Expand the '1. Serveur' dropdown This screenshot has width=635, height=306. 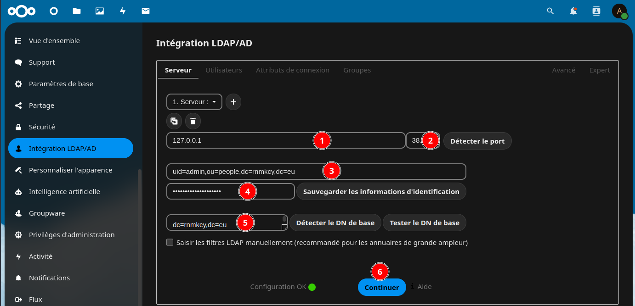click(194, 102)
